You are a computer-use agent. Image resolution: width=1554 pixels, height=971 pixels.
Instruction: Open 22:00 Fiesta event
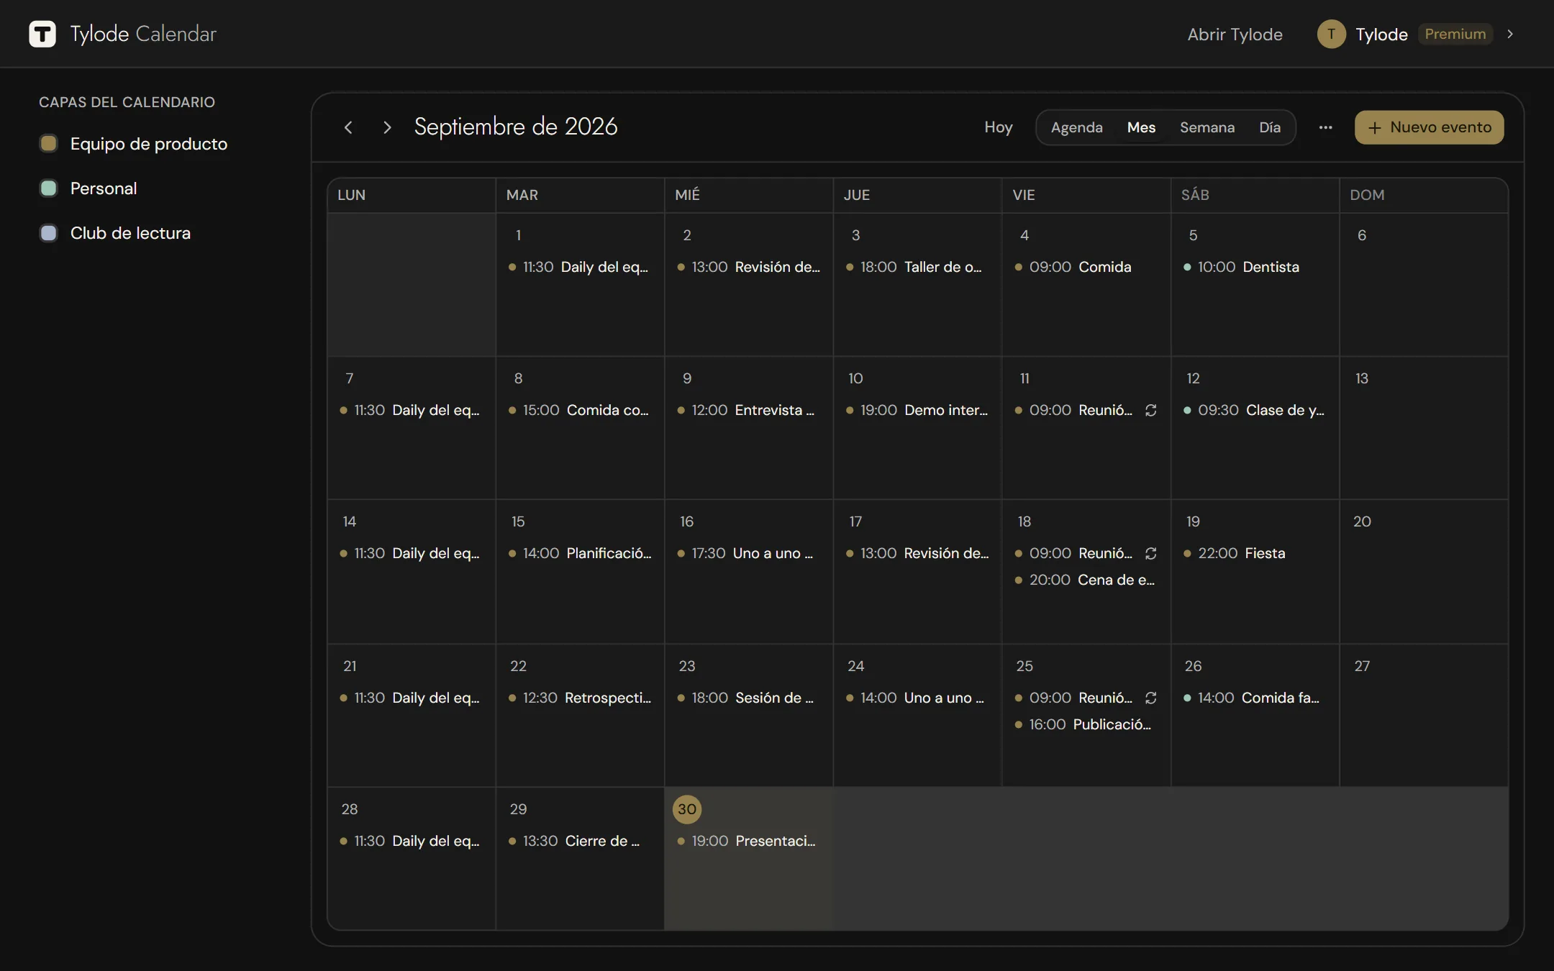pyautogui.click(x=1254, y=553)
